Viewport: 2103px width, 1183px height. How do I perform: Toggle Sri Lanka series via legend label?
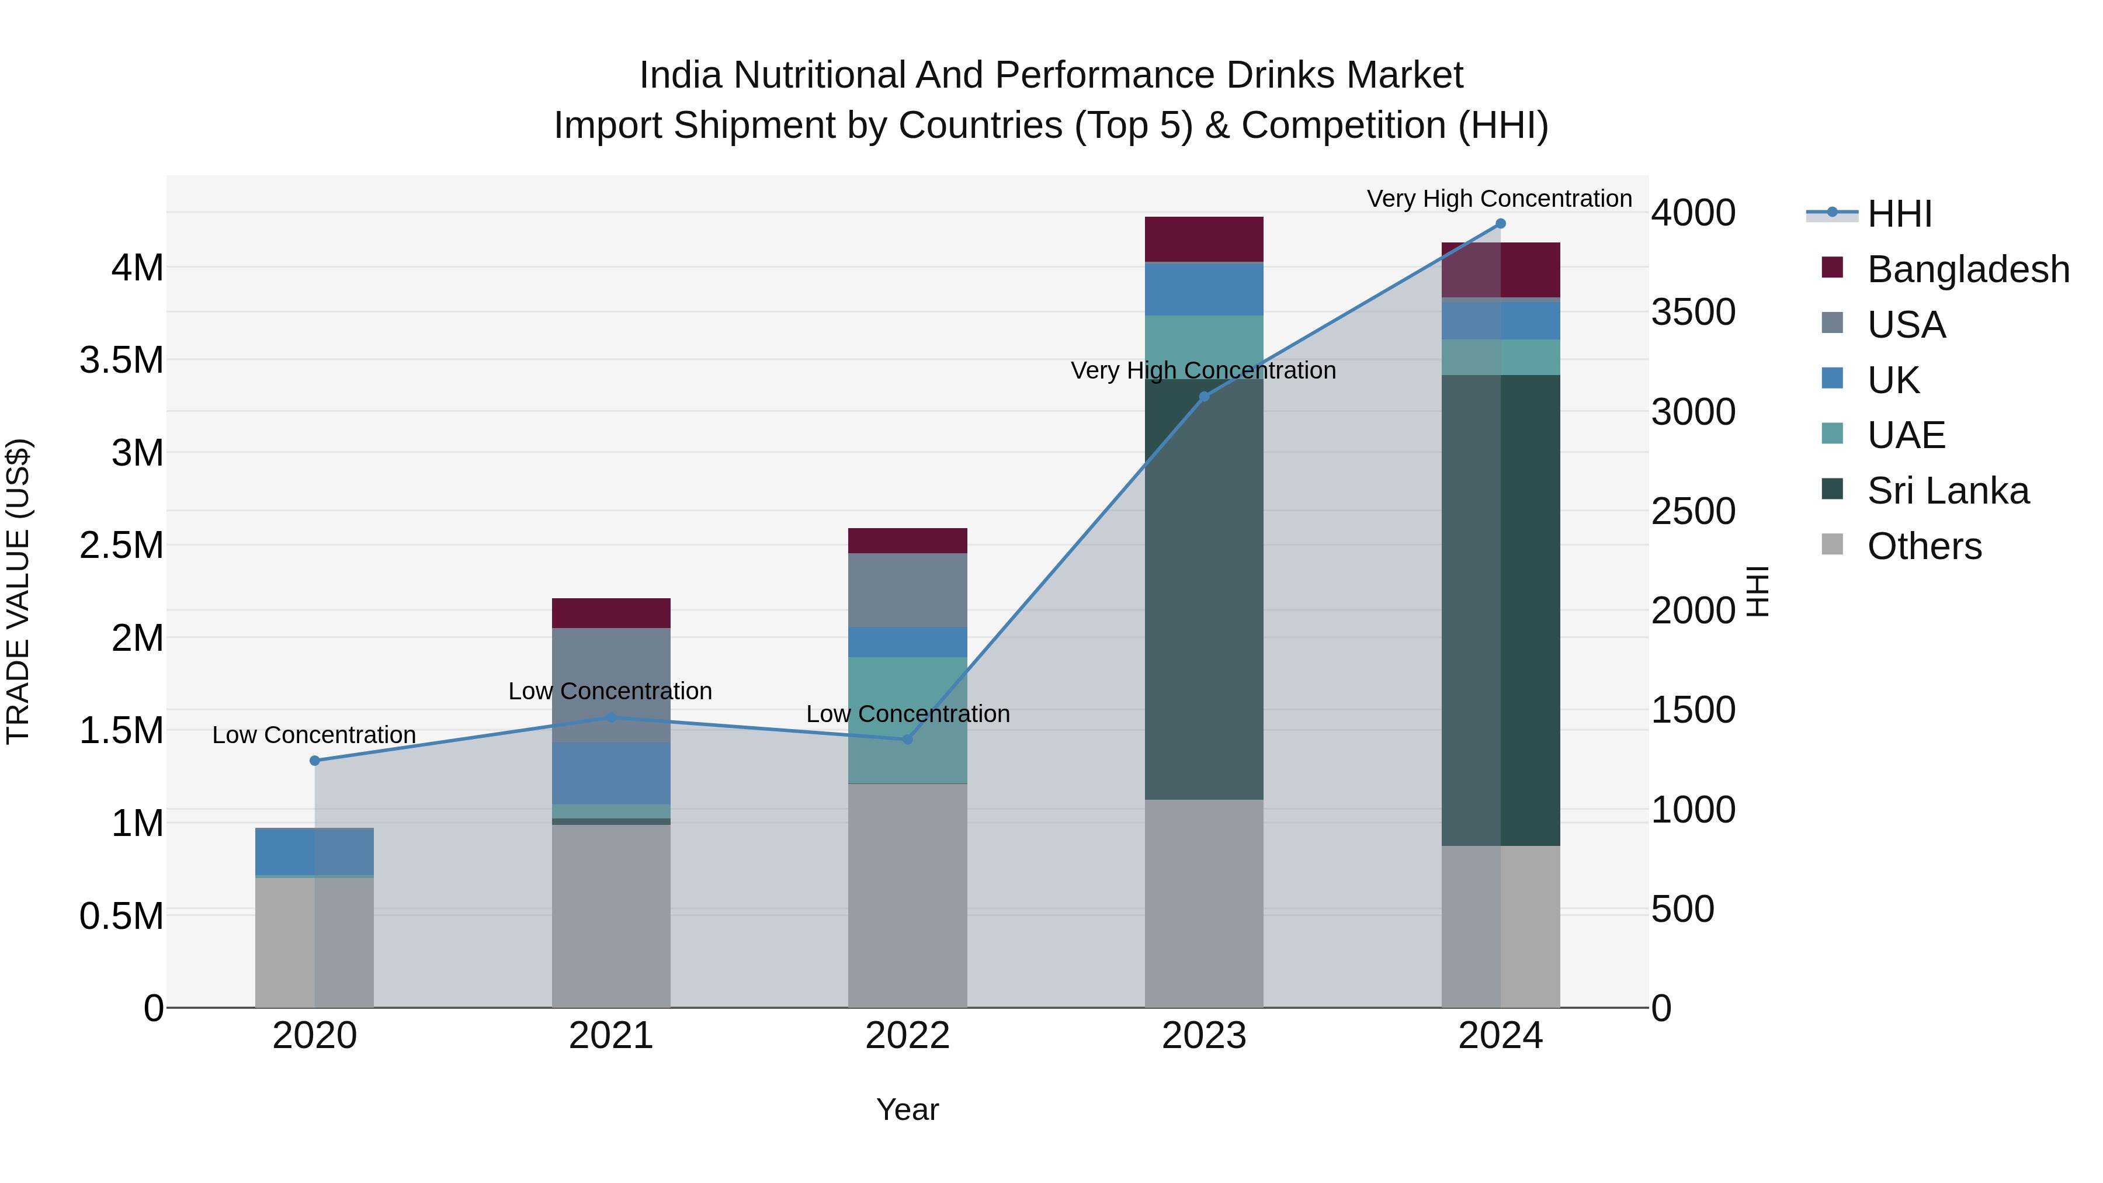[1948, 491]
